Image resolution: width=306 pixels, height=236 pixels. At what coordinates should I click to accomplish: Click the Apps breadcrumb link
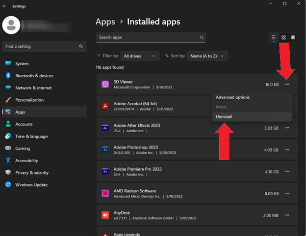click(105, 22)
